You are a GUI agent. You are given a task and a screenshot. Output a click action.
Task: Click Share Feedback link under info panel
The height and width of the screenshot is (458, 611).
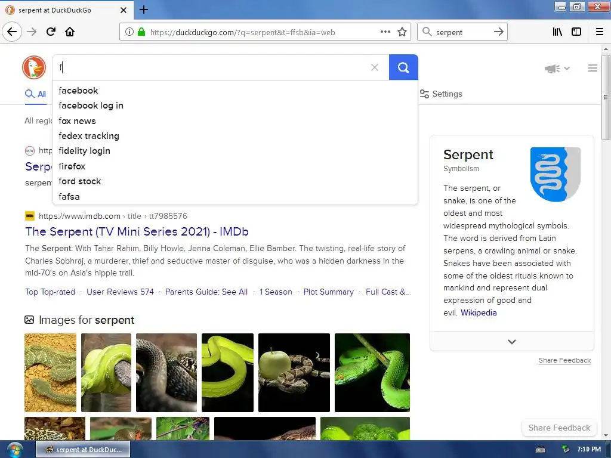point(564,360)
